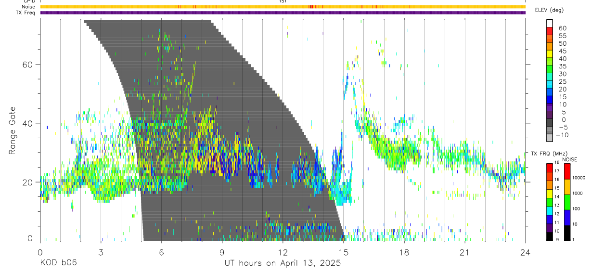Click the TX Freq row label
The height and width of the screenshot is (273, 591).
point(26,13)
